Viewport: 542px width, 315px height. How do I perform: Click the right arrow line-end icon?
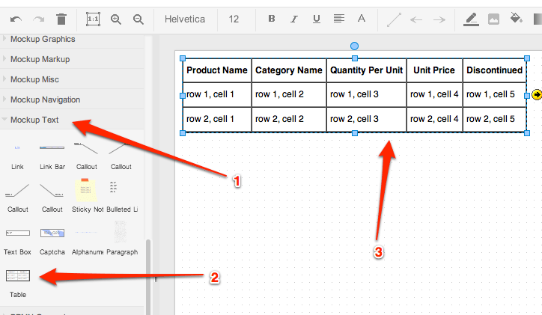point(439,19)
